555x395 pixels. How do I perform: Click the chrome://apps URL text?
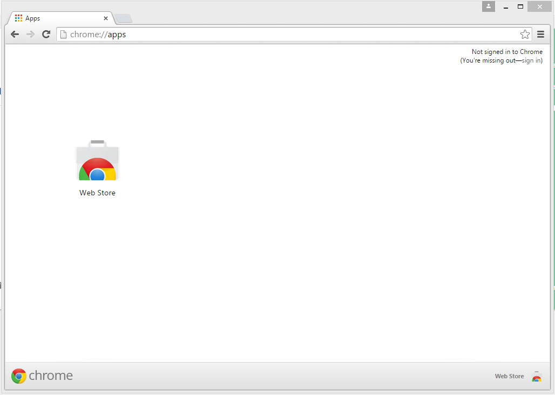point(100,34)
